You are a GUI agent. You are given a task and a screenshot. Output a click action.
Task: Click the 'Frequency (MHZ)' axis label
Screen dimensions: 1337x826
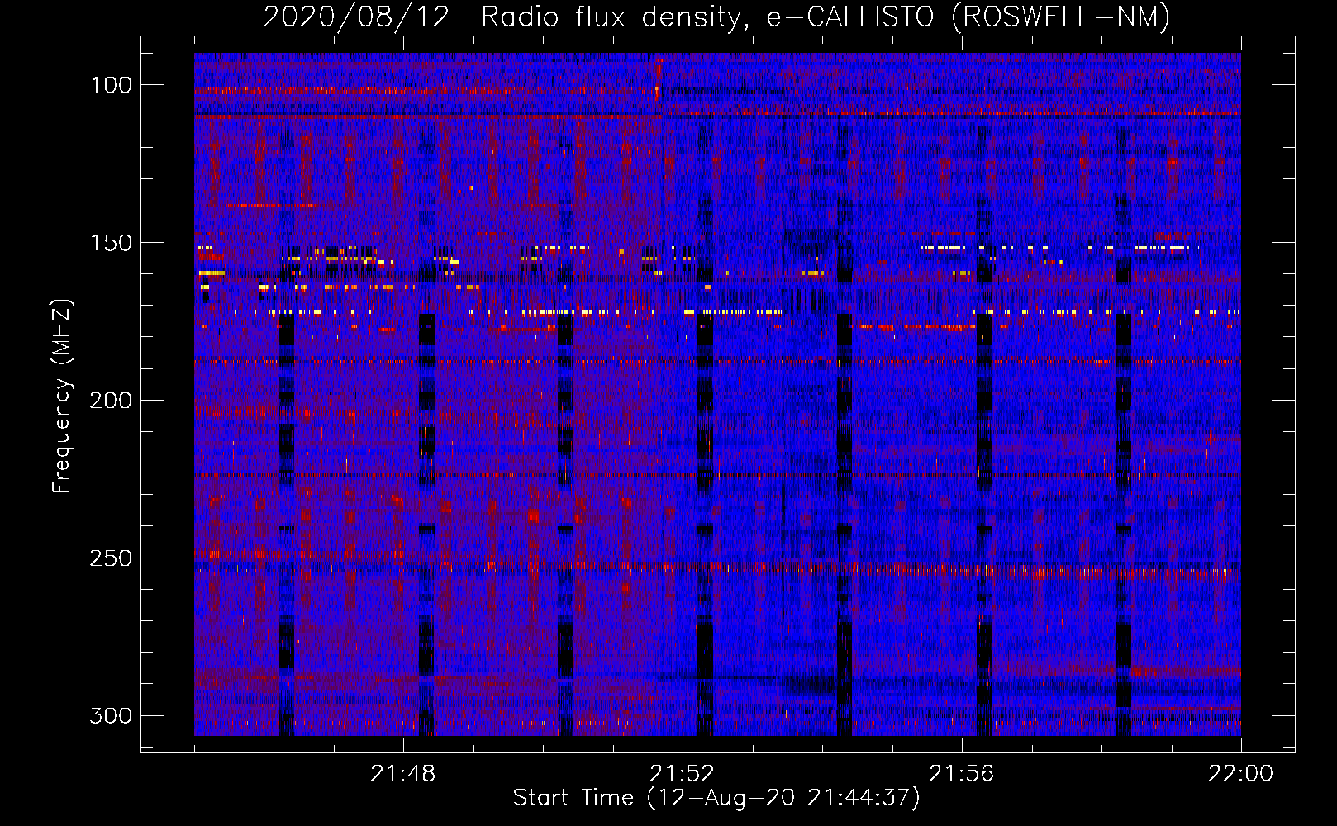point(62,396)
